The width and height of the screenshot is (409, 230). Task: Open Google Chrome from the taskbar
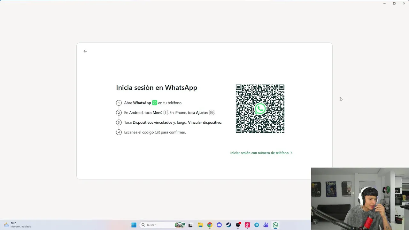coord(210,225)
